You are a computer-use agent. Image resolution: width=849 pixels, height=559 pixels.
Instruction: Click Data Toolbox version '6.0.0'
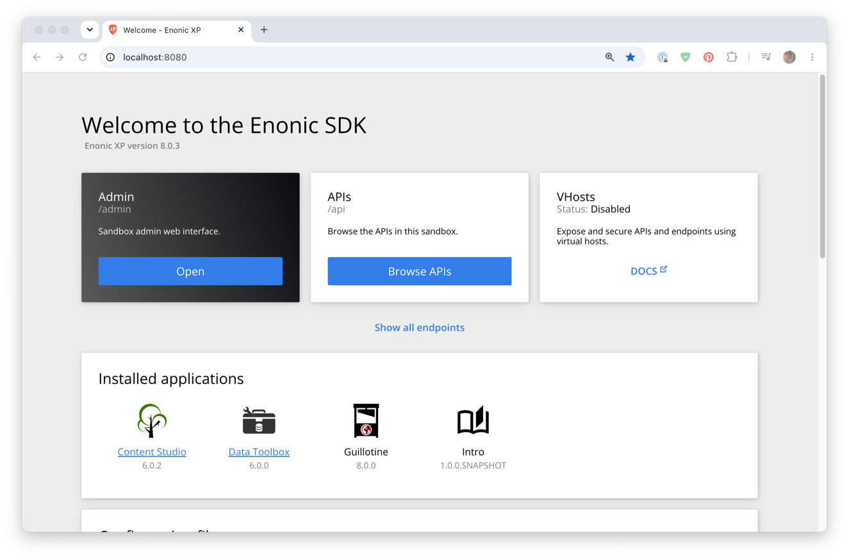click(259, 465)
